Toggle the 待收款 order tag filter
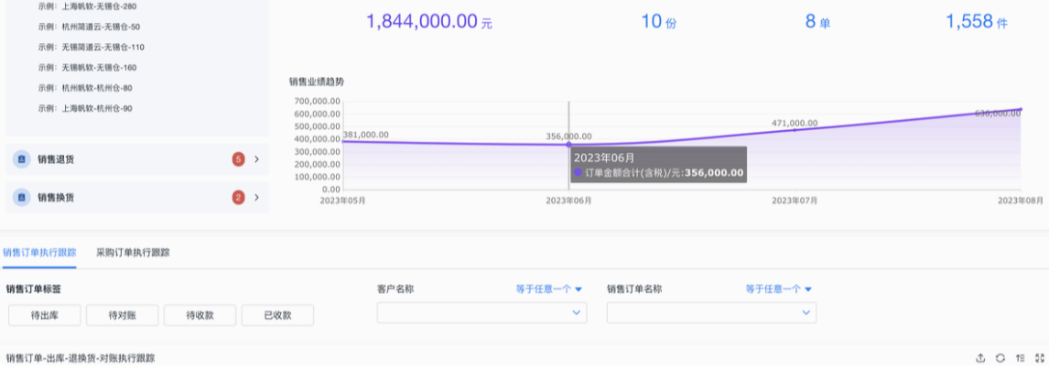The width and height of the screenshot is (1049, 370). click(200, 315)
